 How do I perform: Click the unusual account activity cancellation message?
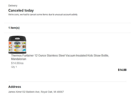(43, 15)
